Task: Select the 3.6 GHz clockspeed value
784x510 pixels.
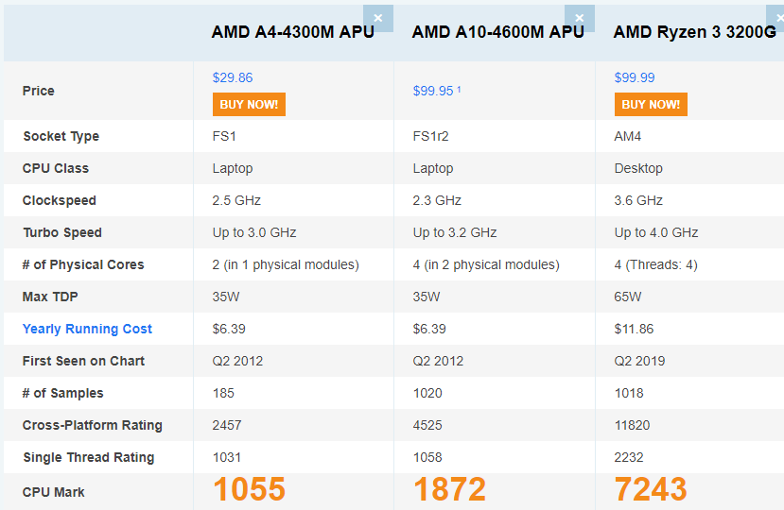Action: coord(638,200)
